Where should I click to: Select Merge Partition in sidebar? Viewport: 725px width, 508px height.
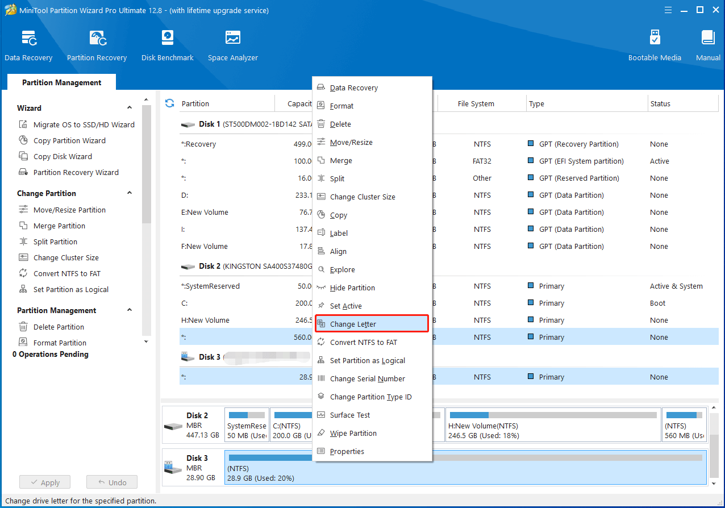coord(52,226)
